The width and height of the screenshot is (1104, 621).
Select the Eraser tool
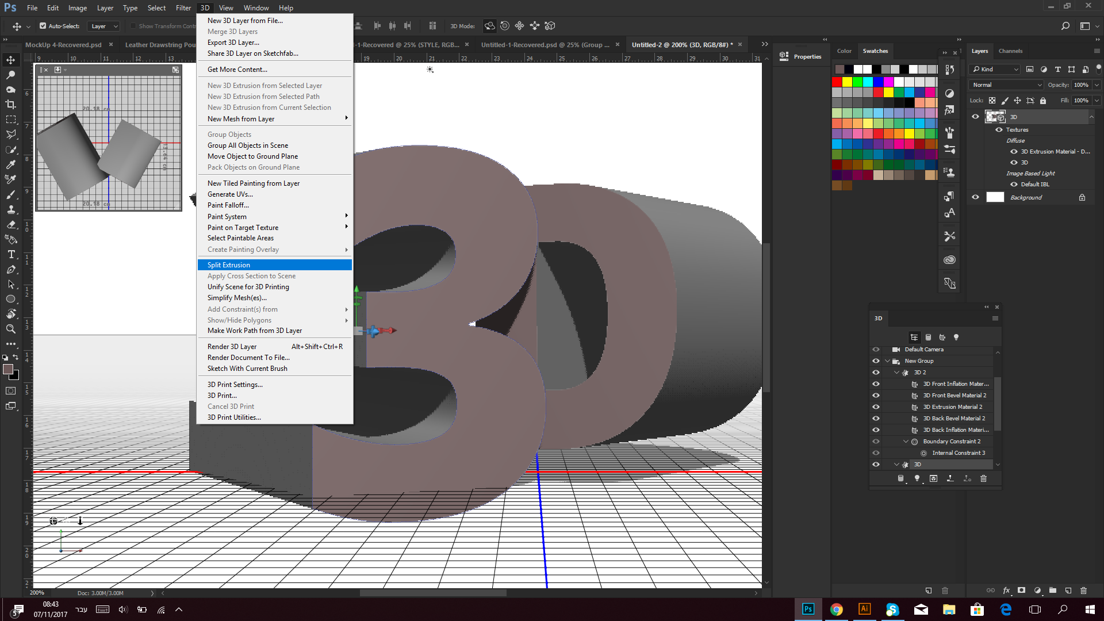pos(11,224)
